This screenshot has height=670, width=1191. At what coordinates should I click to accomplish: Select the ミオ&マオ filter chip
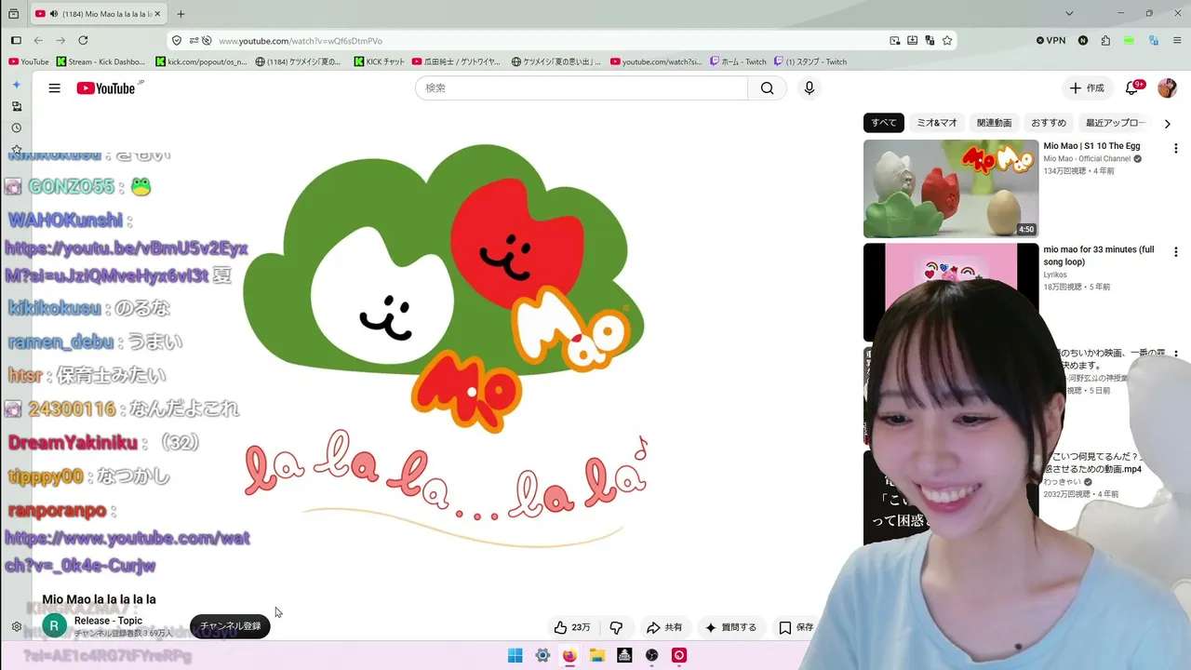pyautogui.click(x=937, y=123)
